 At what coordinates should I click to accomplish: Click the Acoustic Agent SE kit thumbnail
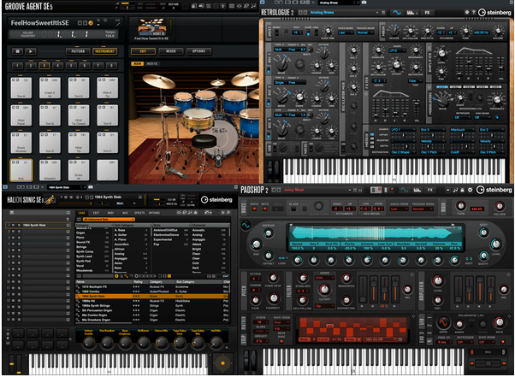[x=151, y=27]
